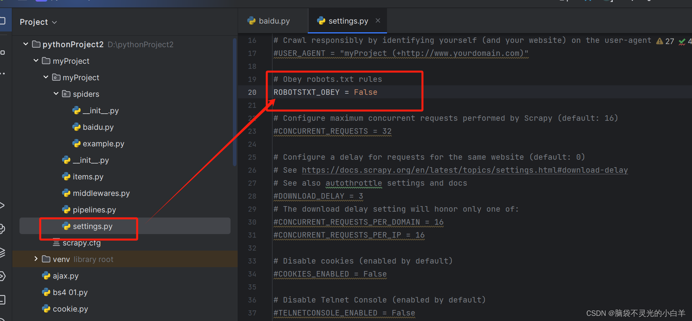Click the Obey robots.txt rules comment

328,79
